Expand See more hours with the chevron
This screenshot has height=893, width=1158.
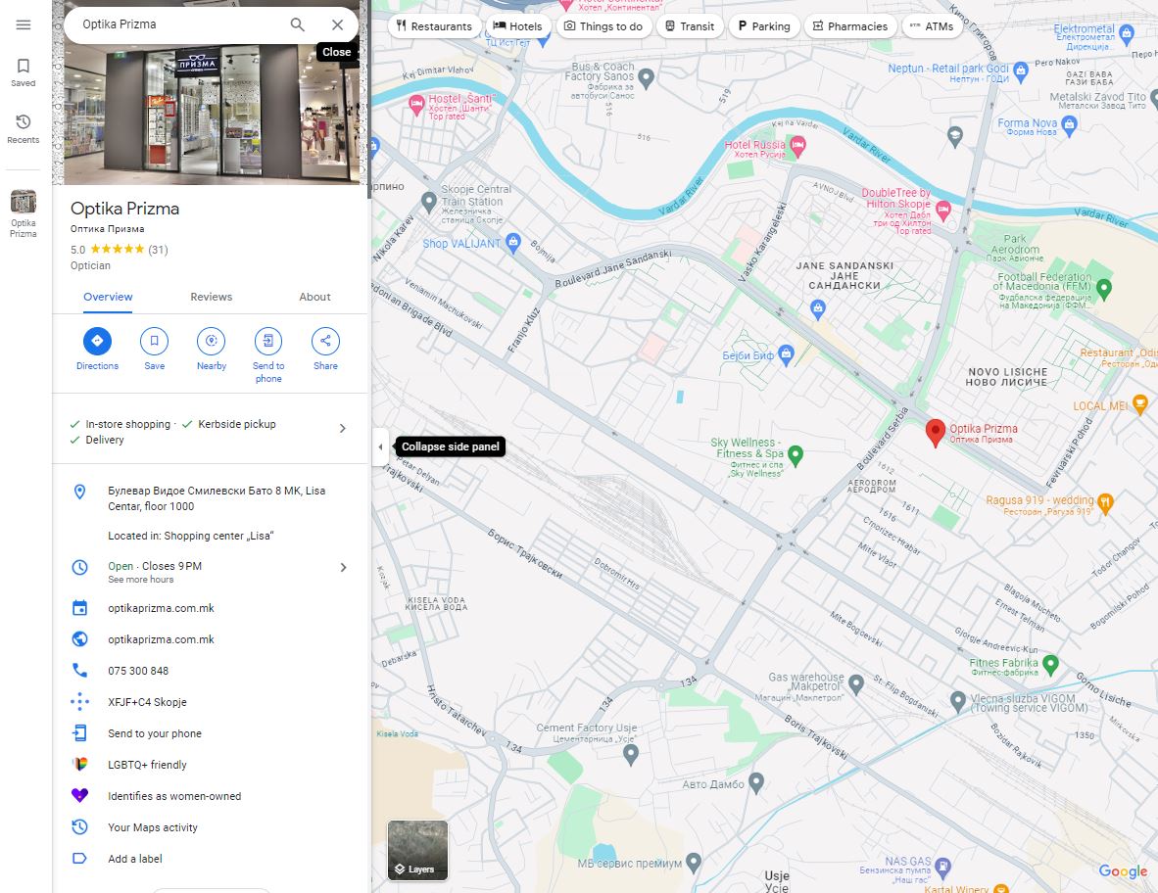point(343,566)
